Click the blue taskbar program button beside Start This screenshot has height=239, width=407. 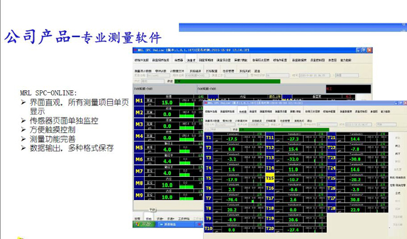point(175,224)
